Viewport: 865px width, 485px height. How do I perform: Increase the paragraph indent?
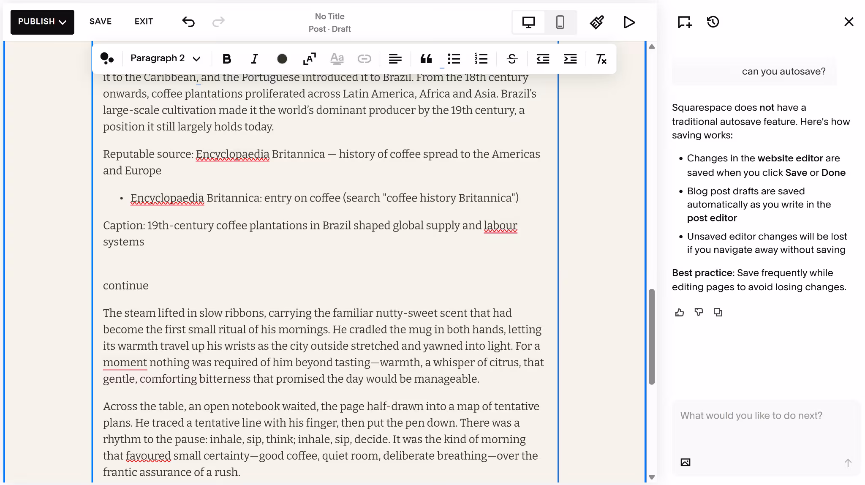coord(570,59)
